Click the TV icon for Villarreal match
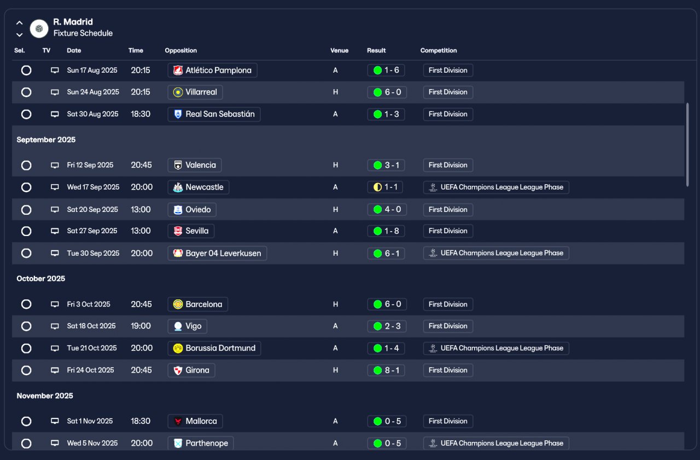The height and width of the screenshot is (460, 700). [55, 92]
